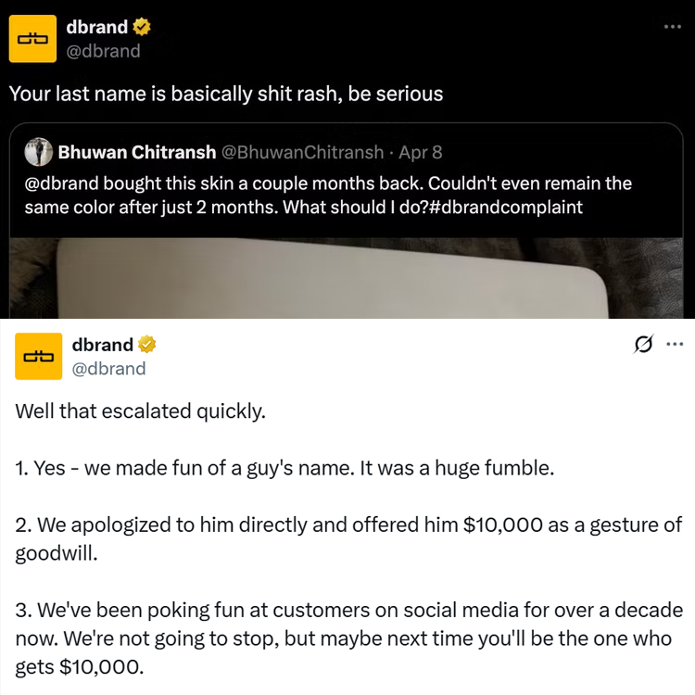
Task: Click the @dbrand mention in quoted tweet
Action: [61, 183]
